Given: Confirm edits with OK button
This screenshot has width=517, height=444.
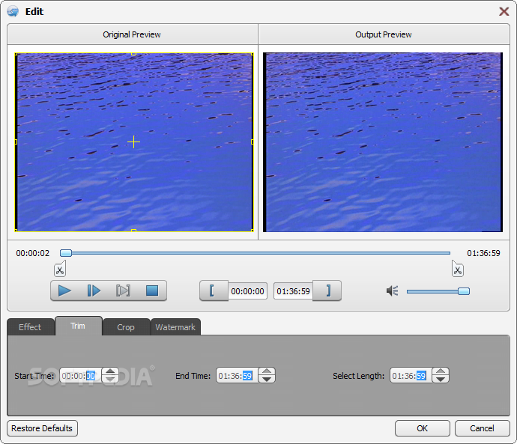Looking at the screenshot, I should (423, 428).
